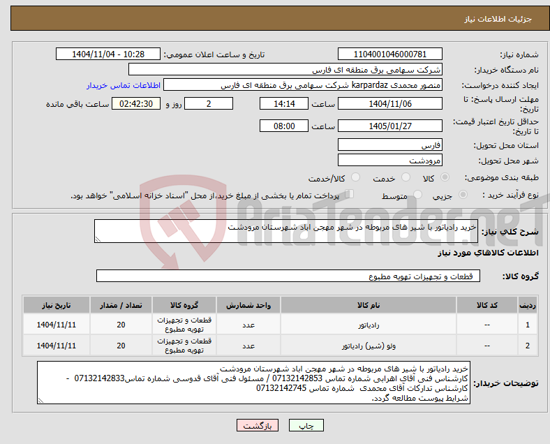The image size is (550, 444).
Task: Click the شرح کلی نیاز description textarea
Action: click(286, 231)
